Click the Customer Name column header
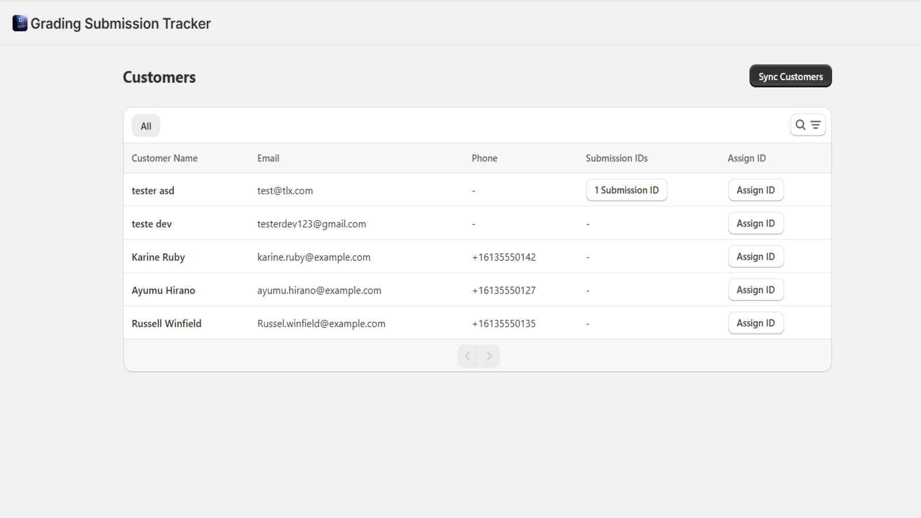 coord(165,158)
